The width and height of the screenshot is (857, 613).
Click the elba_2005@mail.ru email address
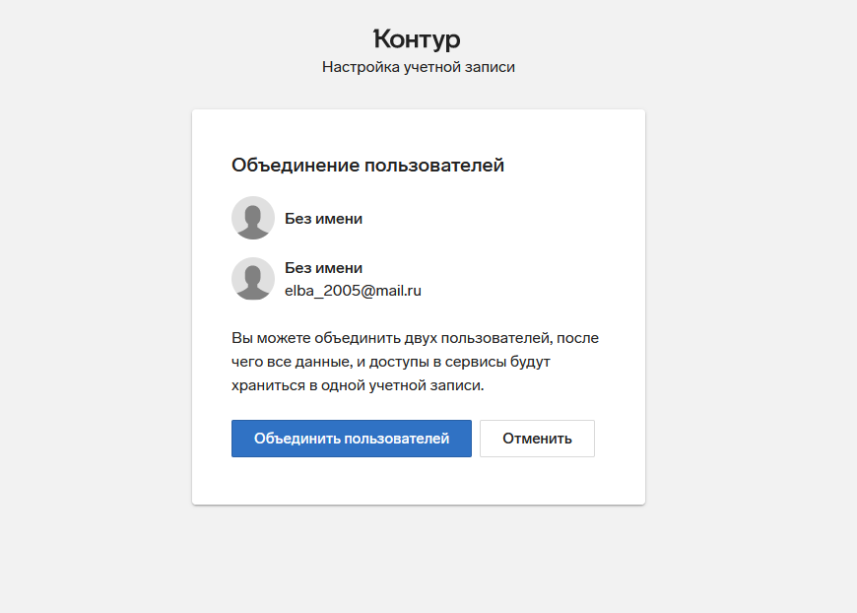353,291
